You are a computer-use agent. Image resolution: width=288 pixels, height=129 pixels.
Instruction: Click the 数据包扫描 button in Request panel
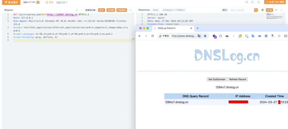coord(90,10)
